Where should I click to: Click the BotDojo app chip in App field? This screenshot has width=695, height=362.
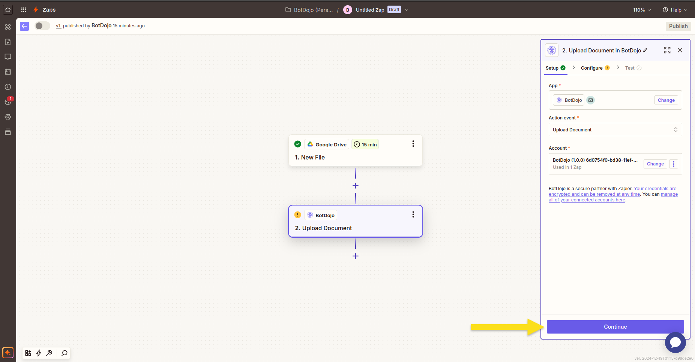[x=569, y=100]
